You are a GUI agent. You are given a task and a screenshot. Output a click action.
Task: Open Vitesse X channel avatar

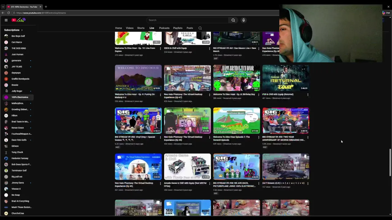(x=6, y=189)
